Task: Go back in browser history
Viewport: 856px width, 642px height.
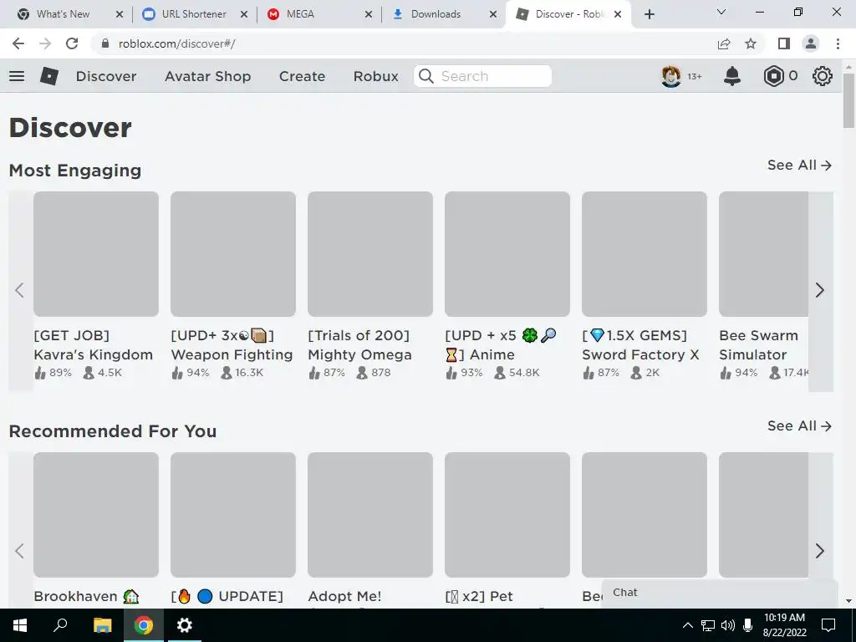Action: click(x=18, y=43)
